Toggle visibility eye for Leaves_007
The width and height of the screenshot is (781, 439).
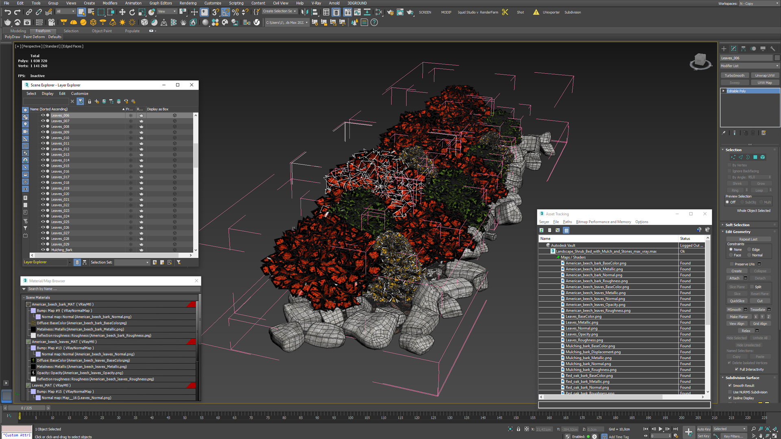(x=43, y=121)
